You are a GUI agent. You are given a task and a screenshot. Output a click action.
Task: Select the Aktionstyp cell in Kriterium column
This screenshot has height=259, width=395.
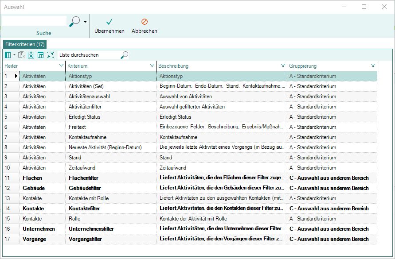111,76
